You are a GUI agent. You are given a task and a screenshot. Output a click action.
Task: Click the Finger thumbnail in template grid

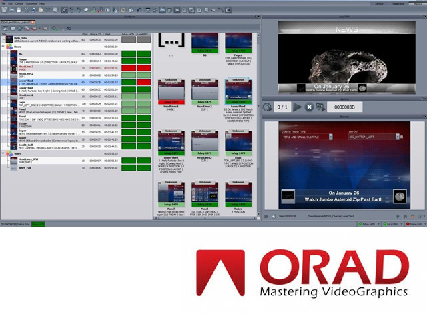coord(238,43)
